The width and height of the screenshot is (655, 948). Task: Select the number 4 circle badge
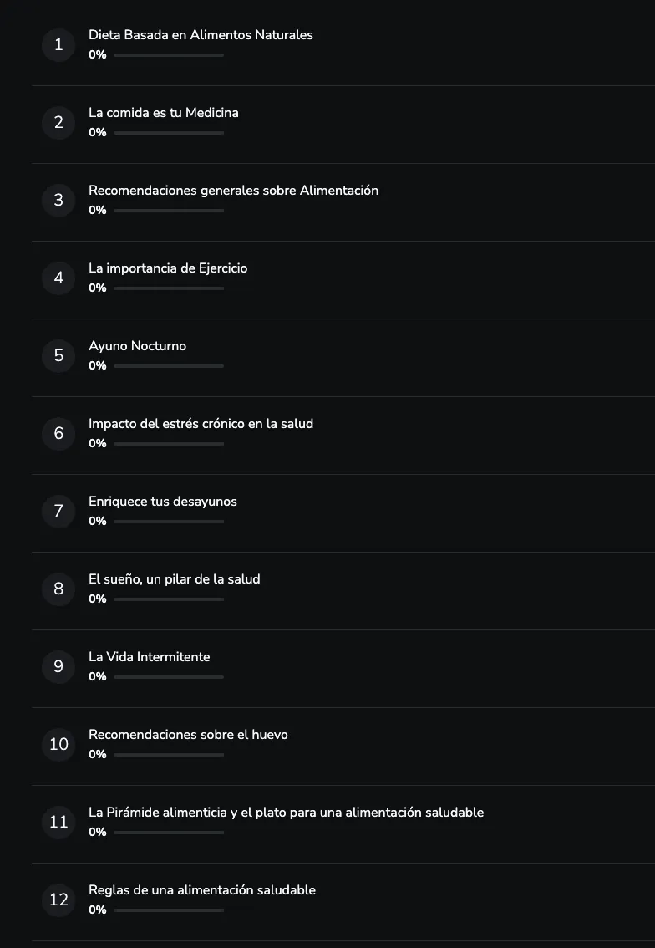point(58,278)
